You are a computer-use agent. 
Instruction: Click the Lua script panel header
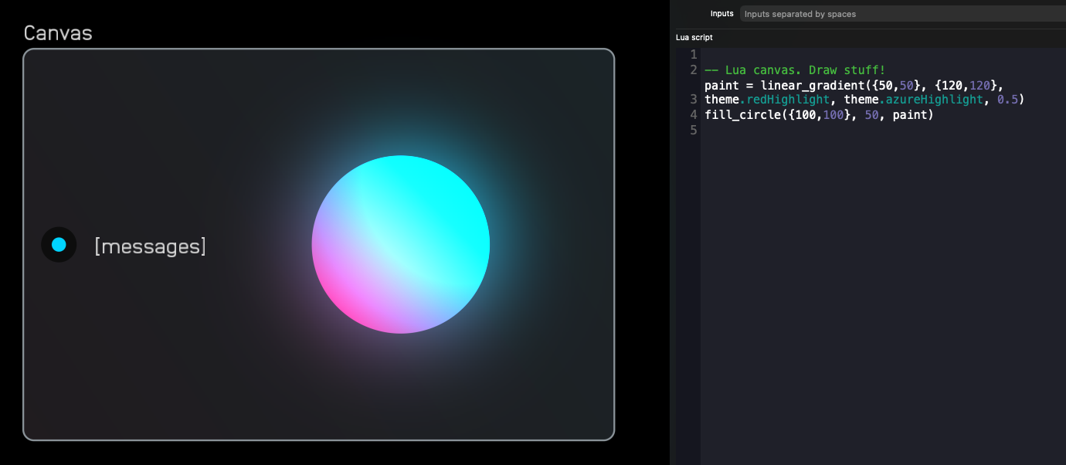[694, 37]
